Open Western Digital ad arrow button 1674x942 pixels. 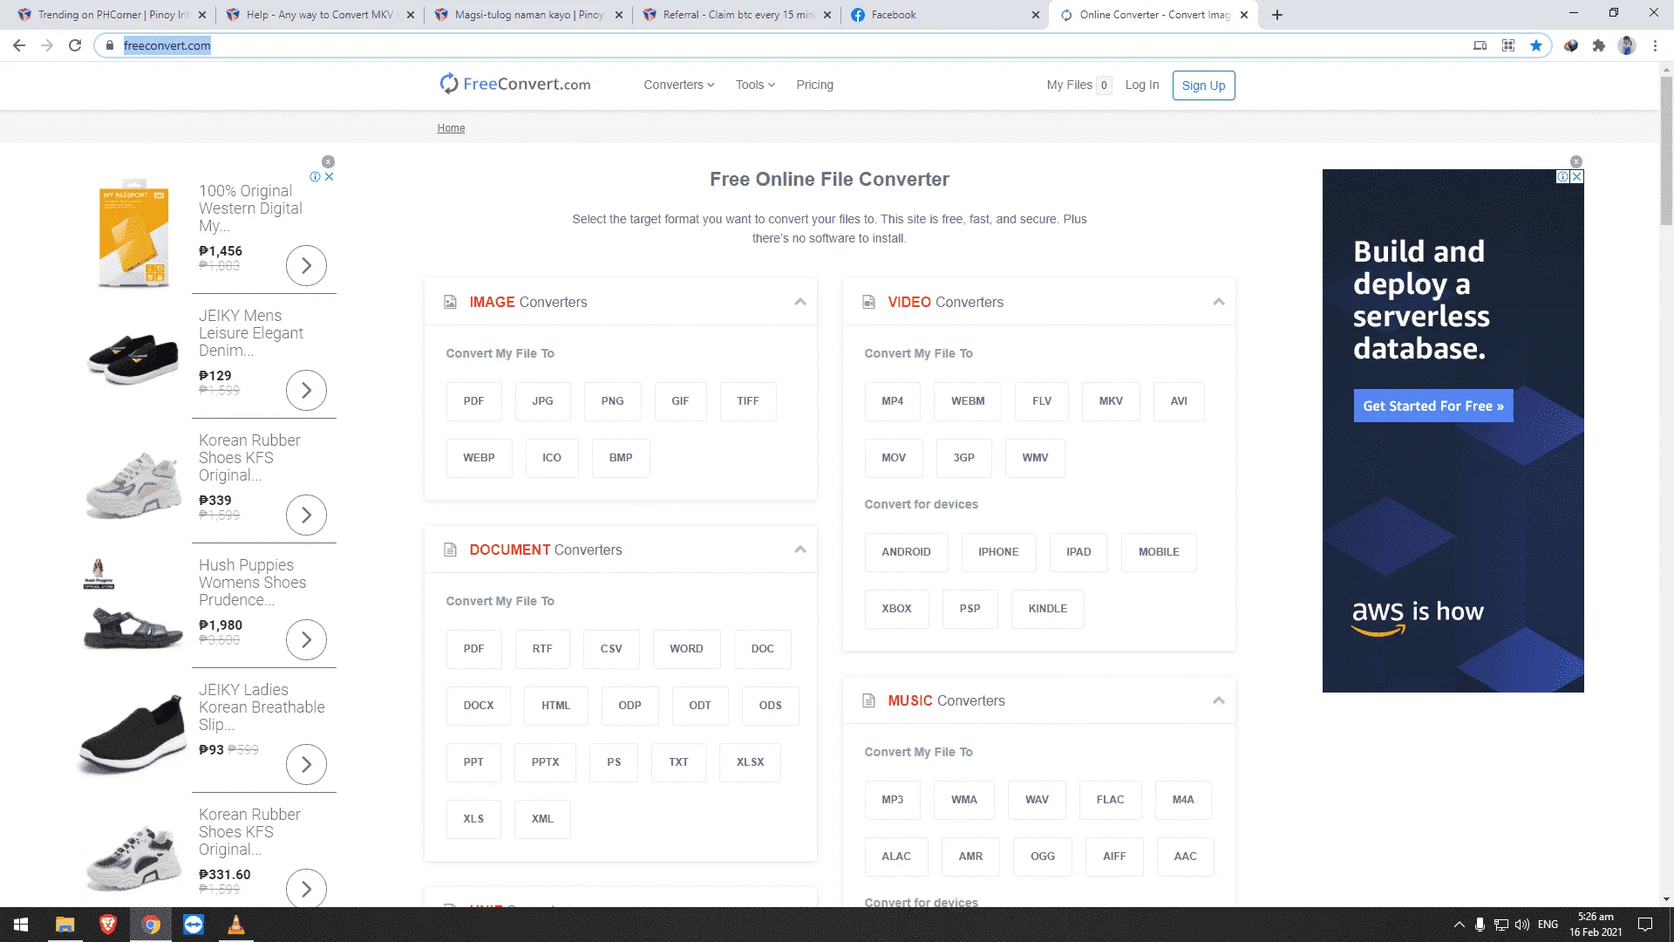click(306, 265)
